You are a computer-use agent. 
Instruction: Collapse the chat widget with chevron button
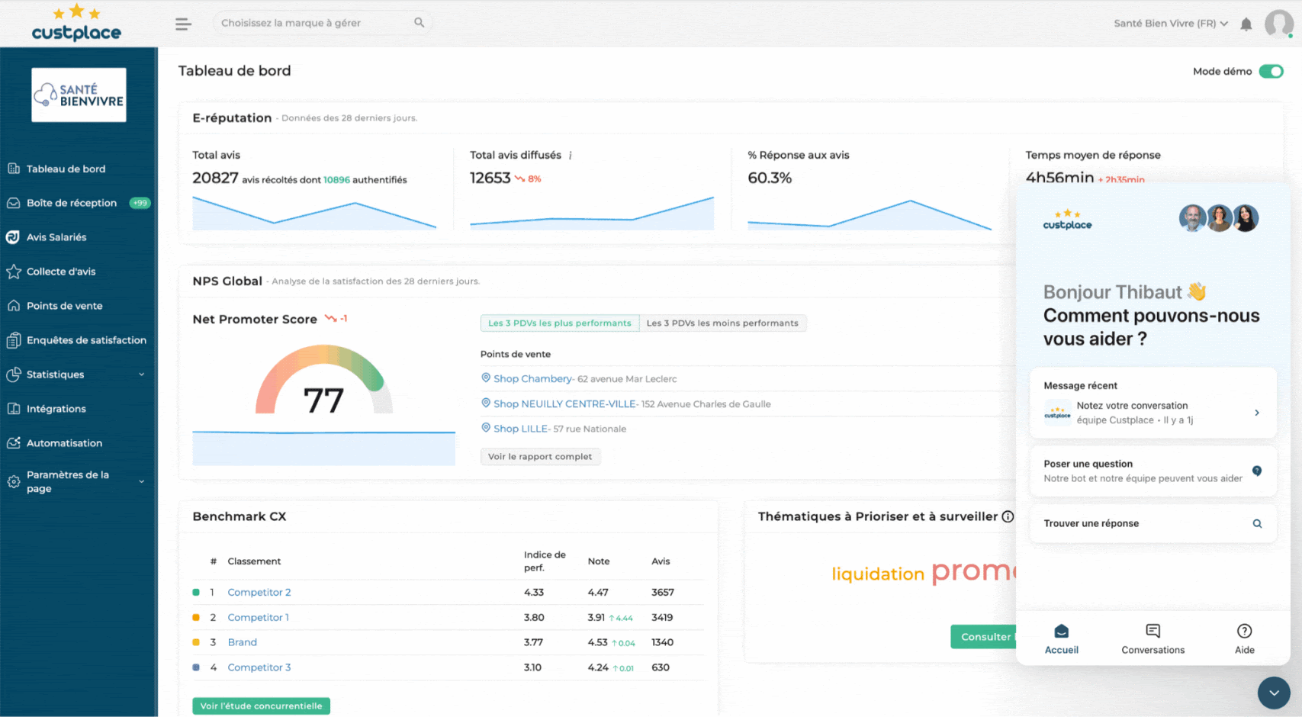[x=1273, y=693]
